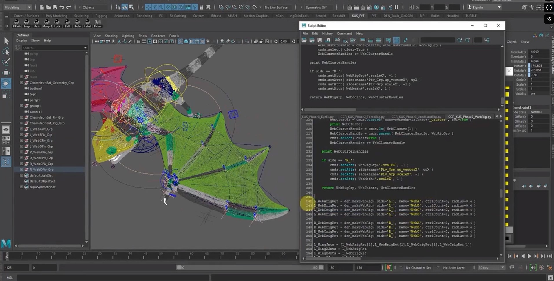Click play forward in playback controls
The image size is (554, 281).
pos(529,256)
